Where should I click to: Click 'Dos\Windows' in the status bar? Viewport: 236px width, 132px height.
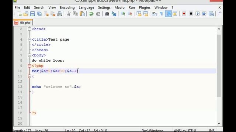[x=152, y=131]
